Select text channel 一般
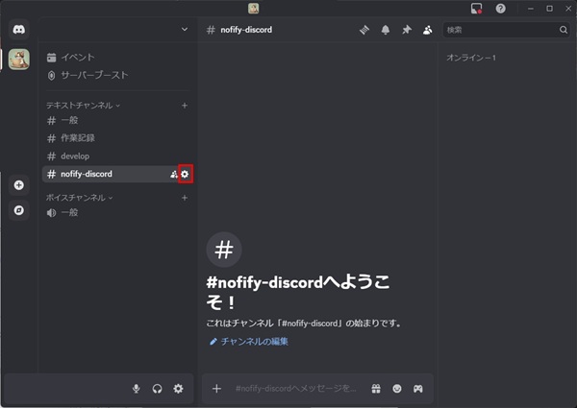This screenshot has height=408, width=577. 117,120
